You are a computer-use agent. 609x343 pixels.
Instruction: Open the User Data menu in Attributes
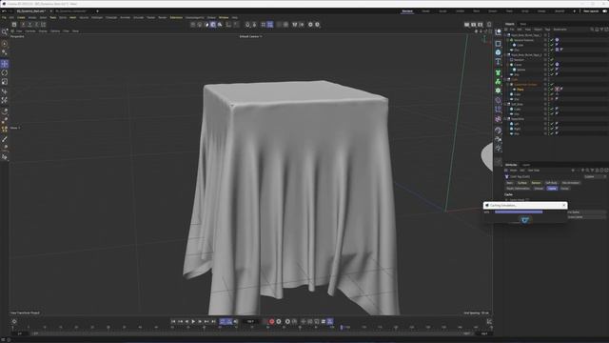tap(534, 171)
